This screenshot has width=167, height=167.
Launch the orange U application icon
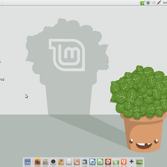[124, 162]
